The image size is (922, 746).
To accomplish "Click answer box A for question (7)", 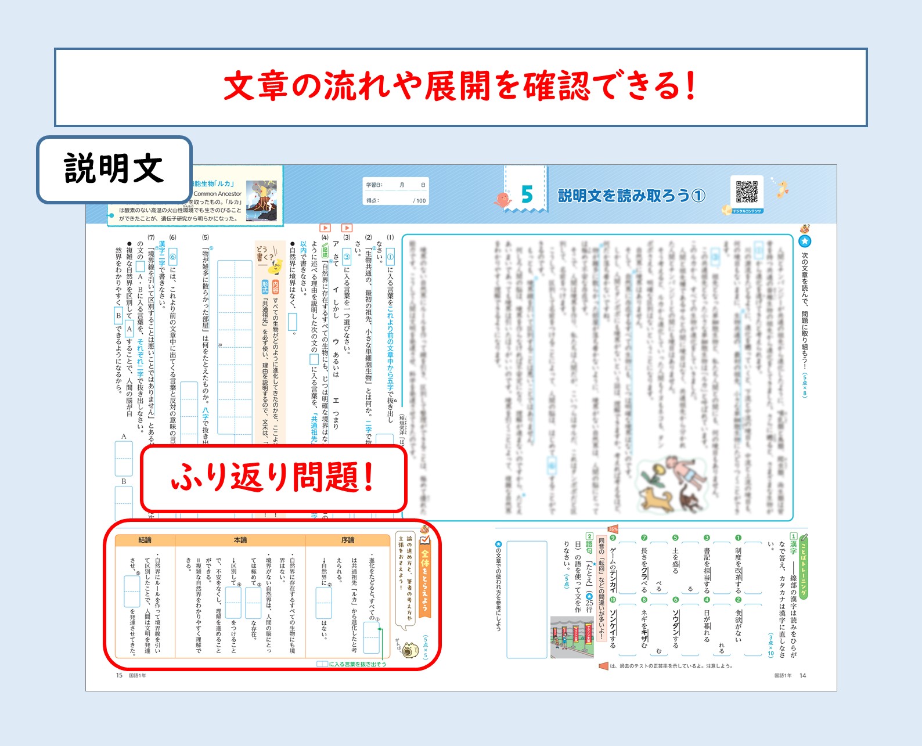I will pyautogui.click(x=124, y=459).
